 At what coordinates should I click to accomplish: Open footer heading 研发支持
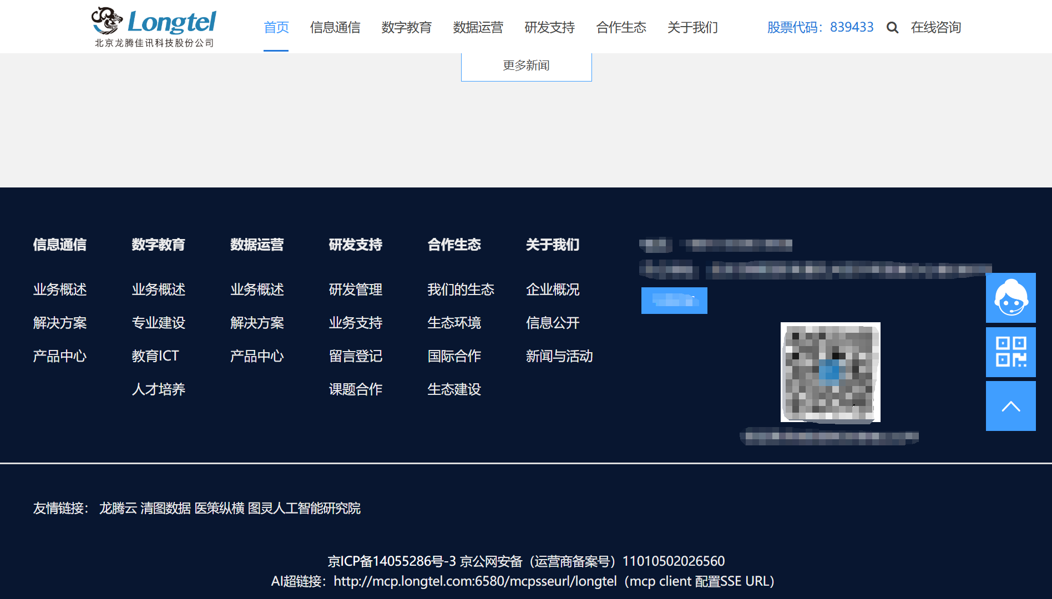[x=356, y=245]
